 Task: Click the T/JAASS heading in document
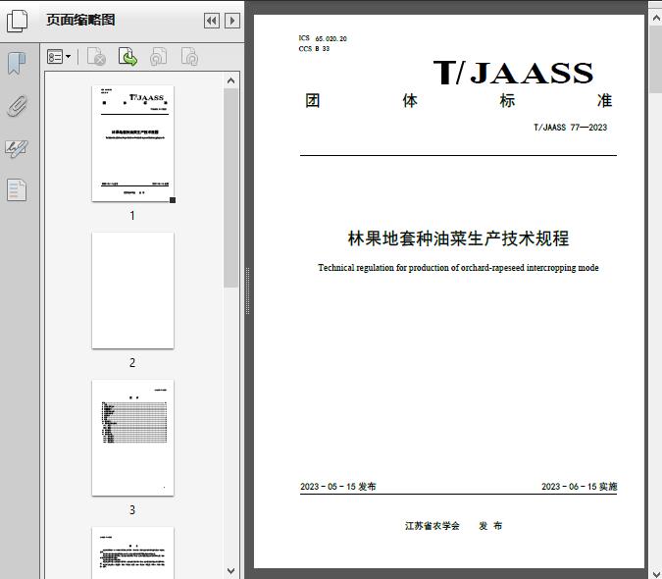coord(513,73)
